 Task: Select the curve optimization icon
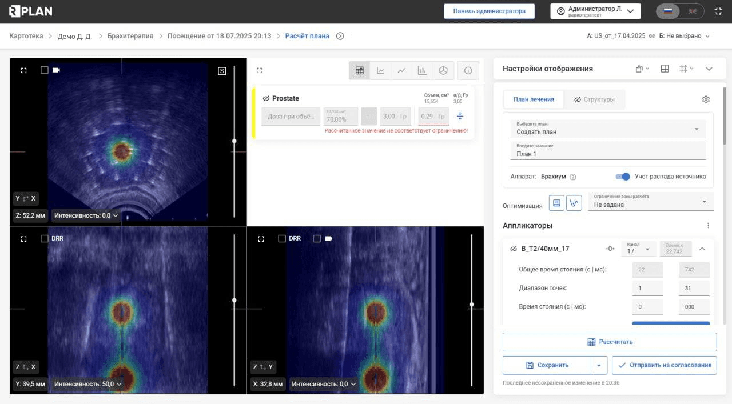point(574,202)
